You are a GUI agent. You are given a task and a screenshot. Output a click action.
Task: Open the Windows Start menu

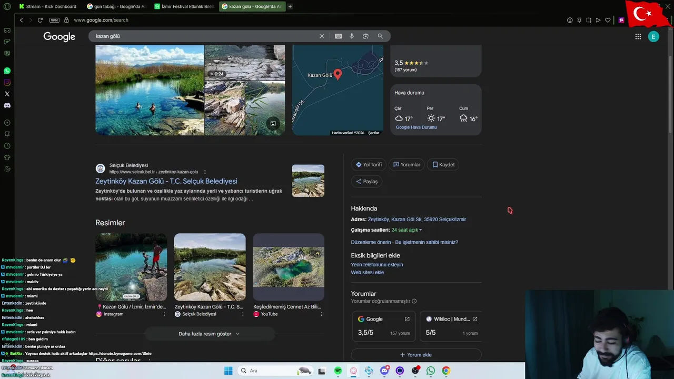point(229,371)
